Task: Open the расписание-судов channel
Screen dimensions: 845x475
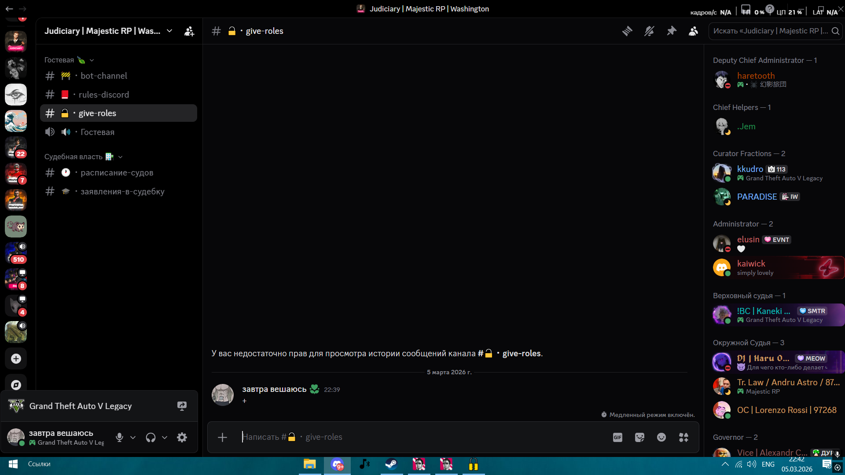Action: (117, 173)
